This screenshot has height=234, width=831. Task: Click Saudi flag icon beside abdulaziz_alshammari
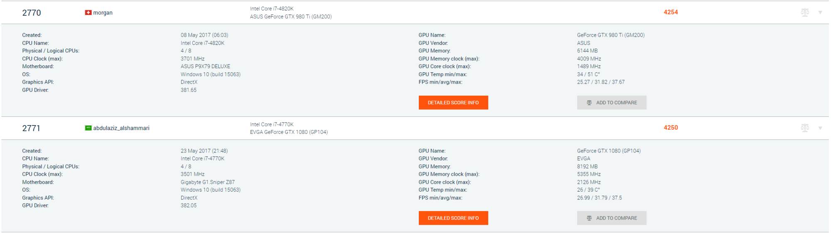pos(88,128)
